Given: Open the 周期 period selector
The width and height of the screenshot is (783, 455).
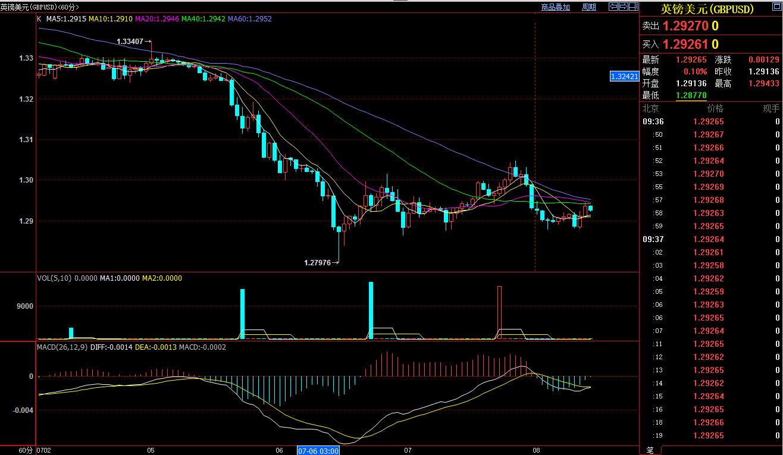Looking at the screenshot, I should (x=588, y=7).
